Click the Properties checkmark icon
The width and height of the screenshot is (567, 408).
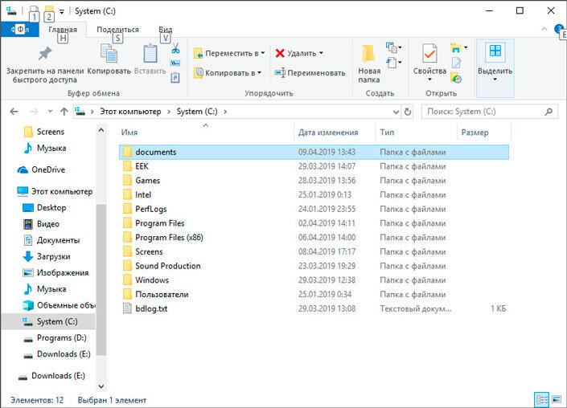click(429, 54)
